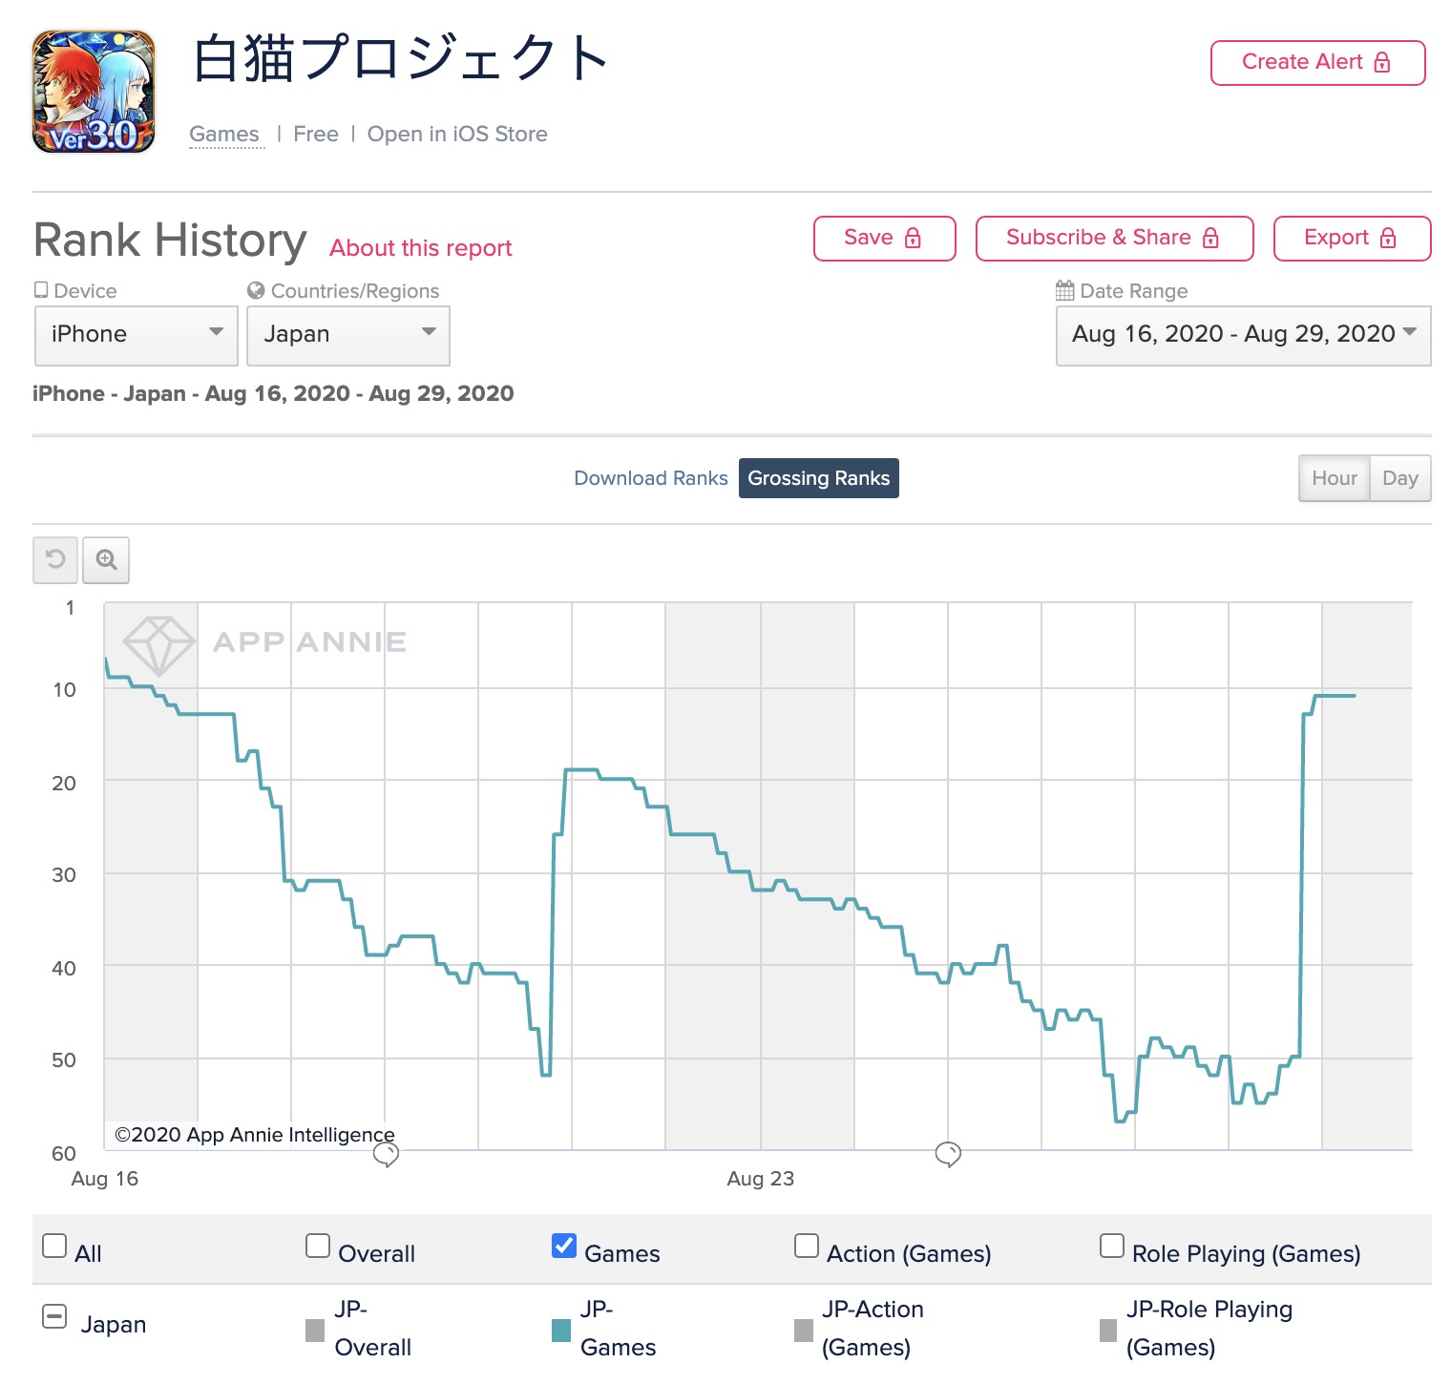The height and width of the screenshot is (1384, 1451).
Task: Click the comment bubble marker near Aug 19
Action: pos(386,1154)
